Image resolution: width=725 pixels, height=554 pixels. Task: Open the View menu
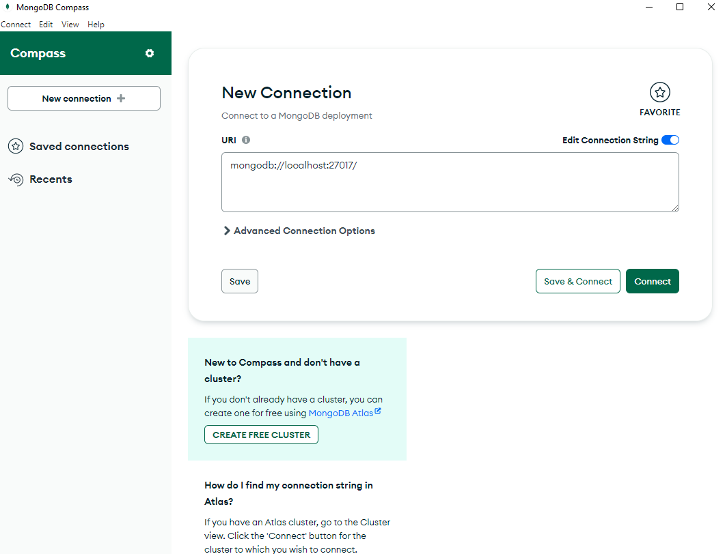(70, 25)
